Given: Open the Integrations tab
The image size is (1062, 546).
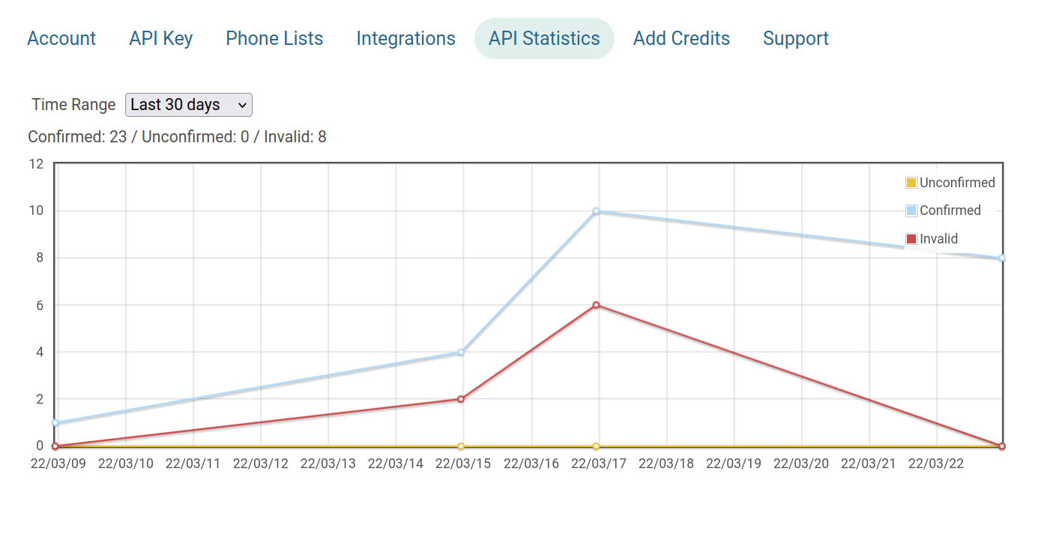Looking at the screenshot, I should [405, 38].
